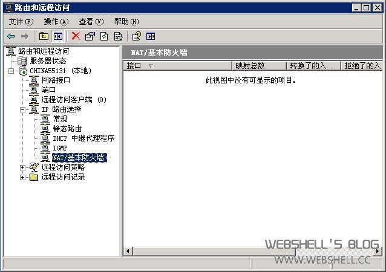Sort by the 接口 column header
386x272 pixels.
pyautogui.click(x=177, y=66)
